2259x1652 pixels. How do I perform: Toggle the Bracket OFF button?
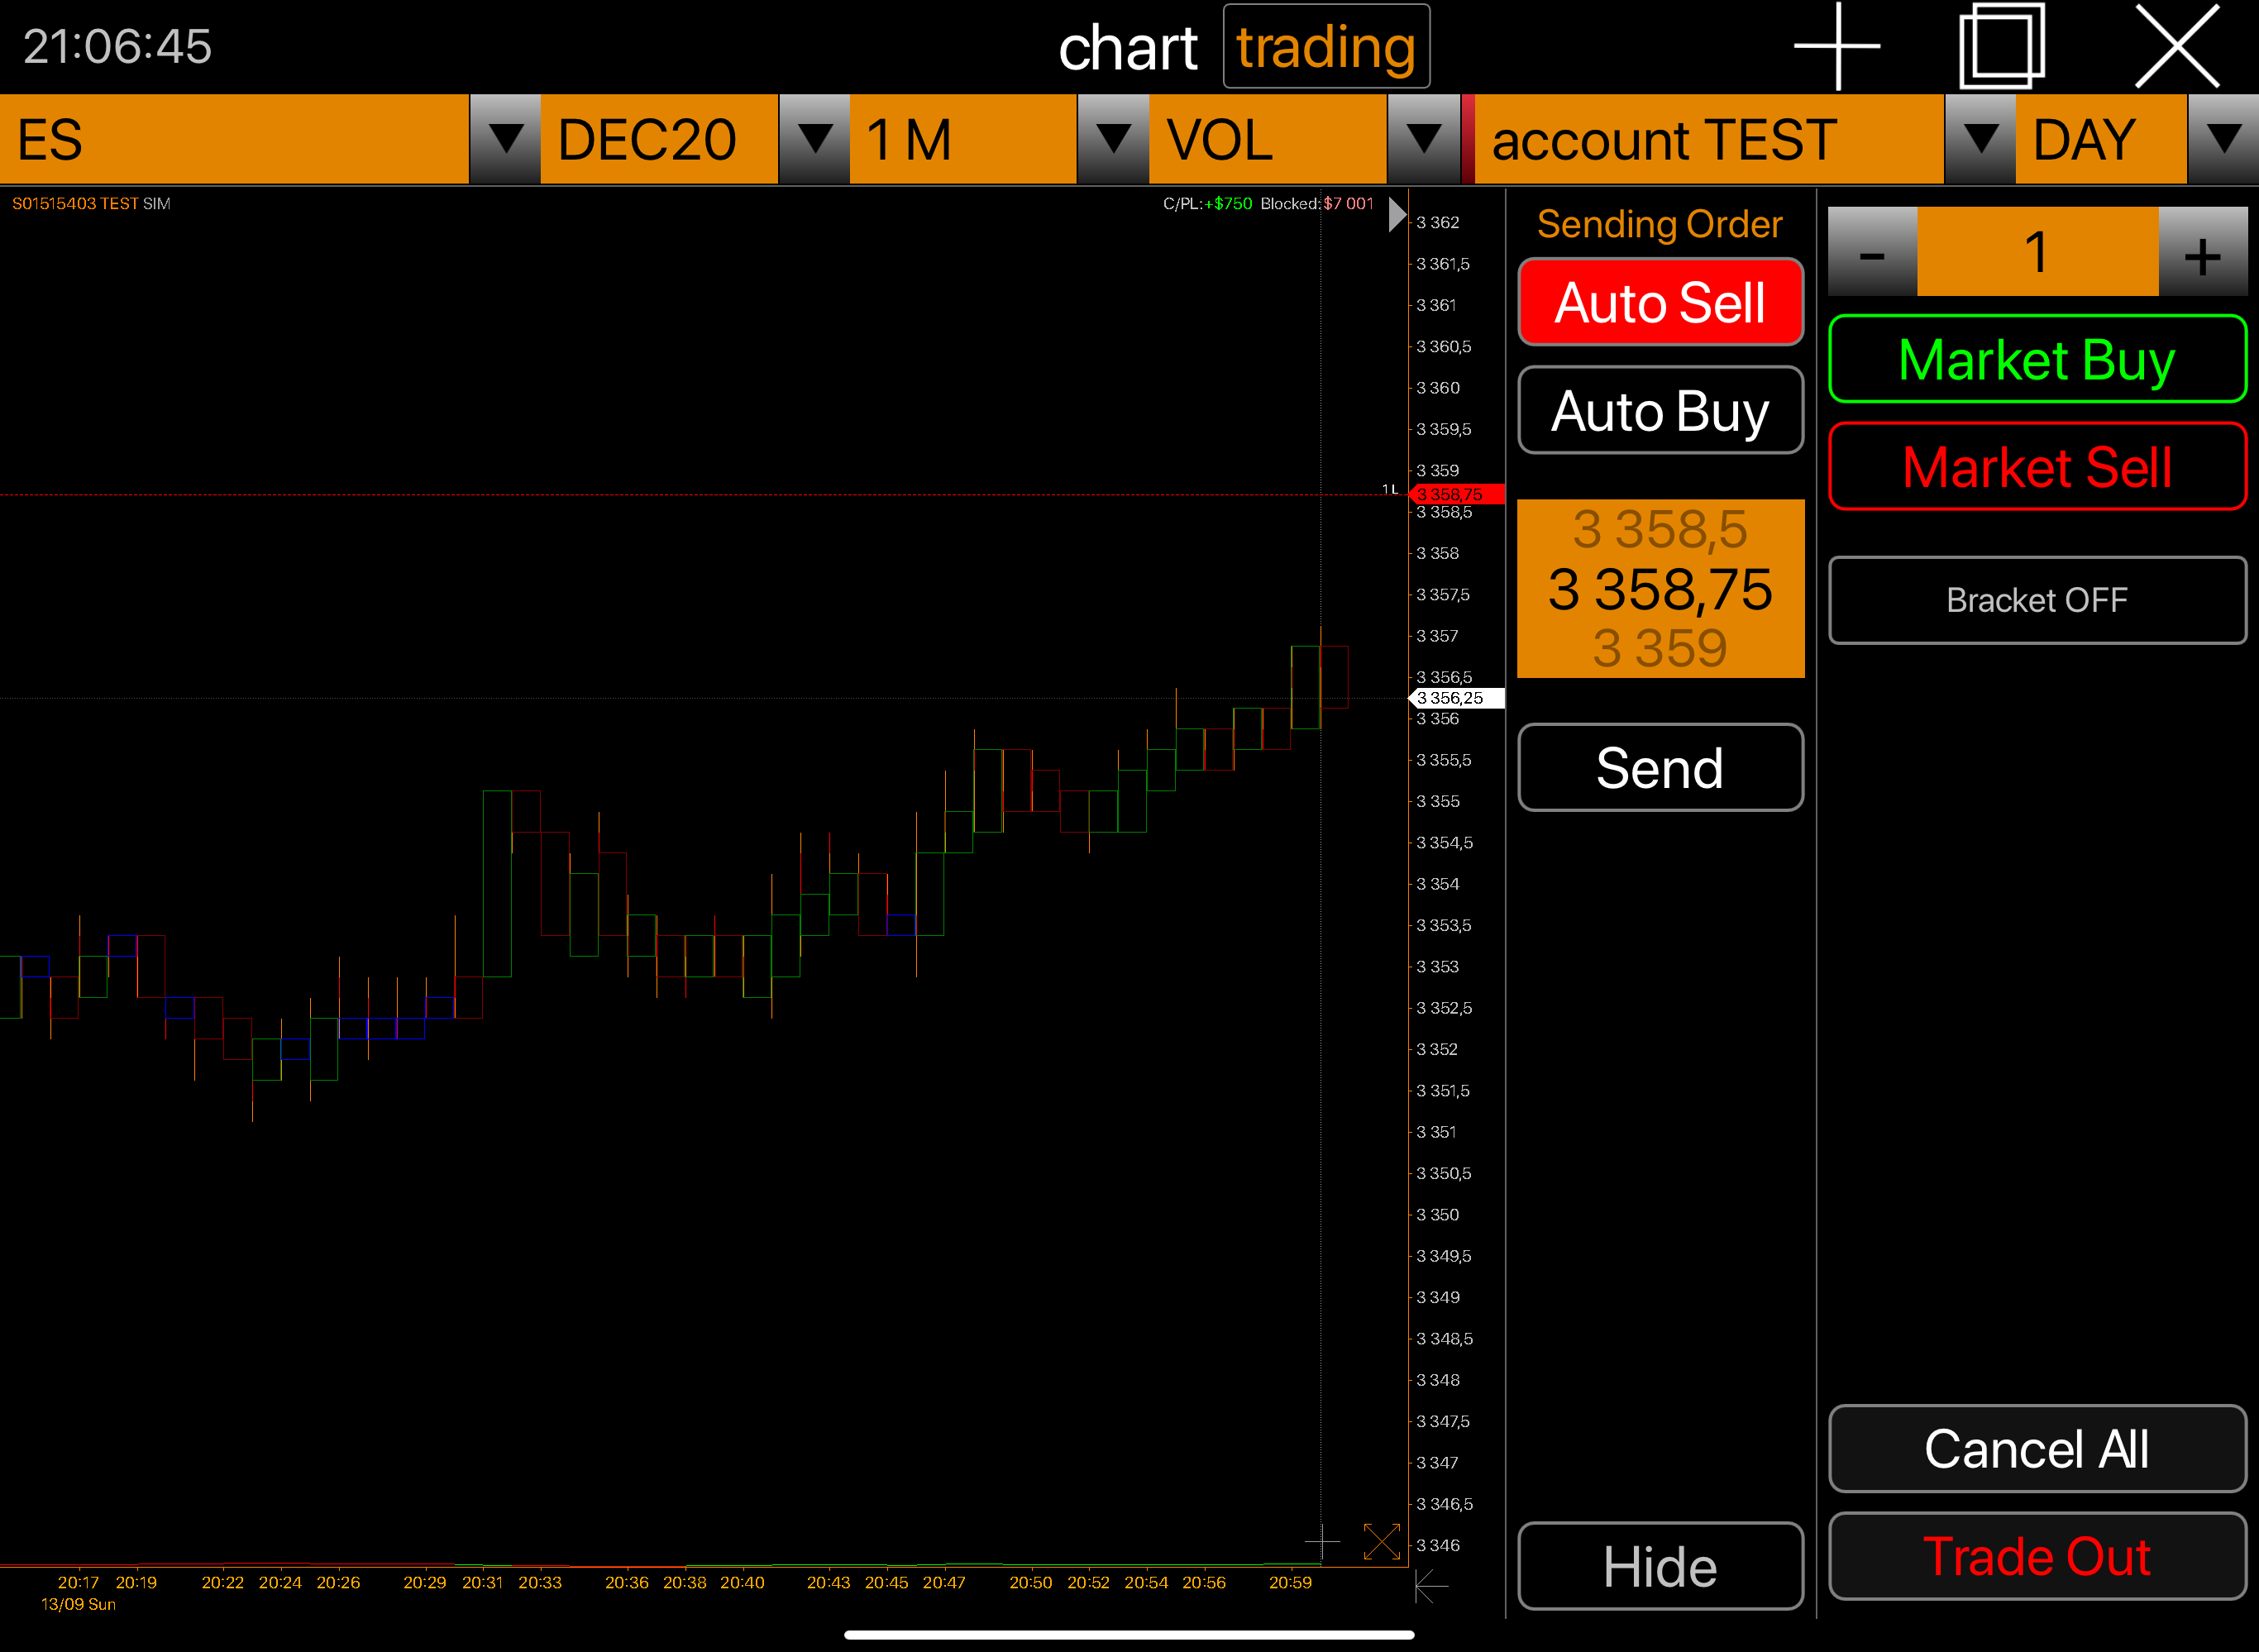[2037, 600]
